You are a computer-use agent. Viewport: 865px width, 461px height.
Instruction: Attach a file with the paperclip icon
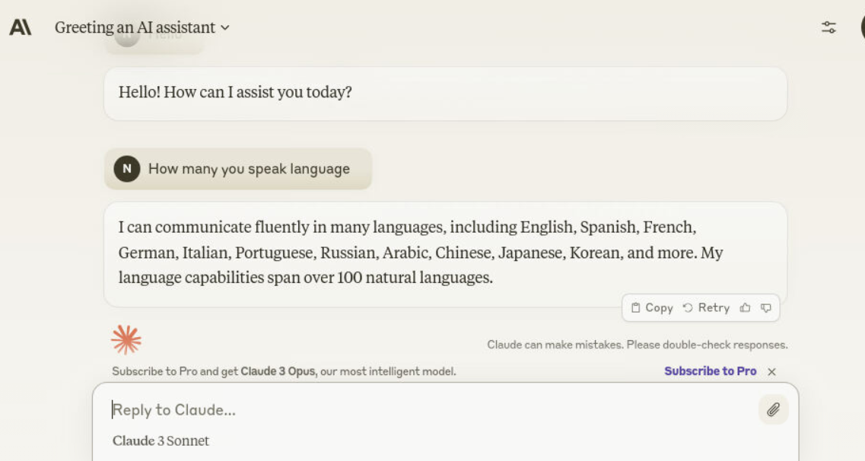pyautogui.click(x=773, y=410)
